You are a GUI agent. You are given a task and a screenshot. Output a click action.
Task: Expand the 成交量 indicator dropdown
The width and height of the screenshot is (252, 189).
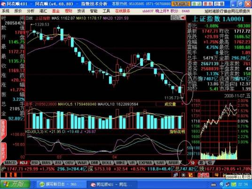[x=182, y=104]
